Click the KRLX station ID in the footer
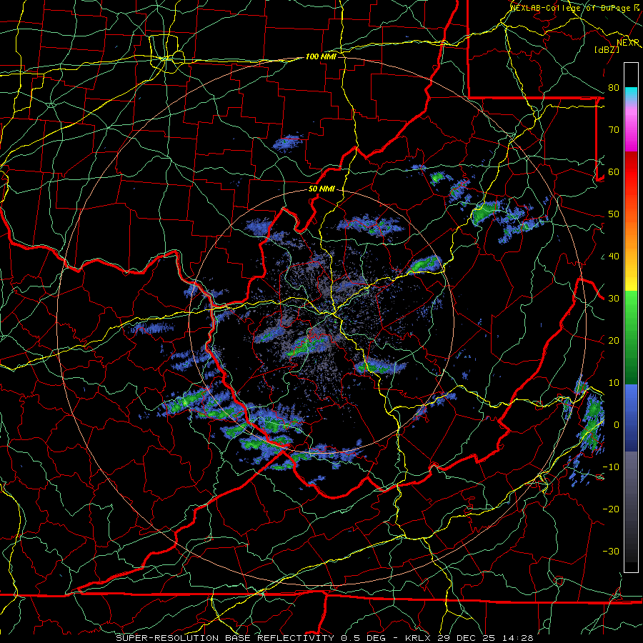 [417, 638]
